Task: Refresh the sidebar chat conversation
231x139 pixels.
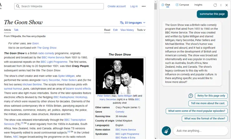Action: coord(215,5)
